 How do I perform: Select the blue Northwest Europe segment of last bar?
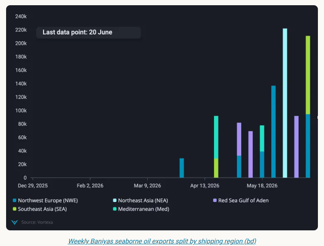tap(307, 146)
